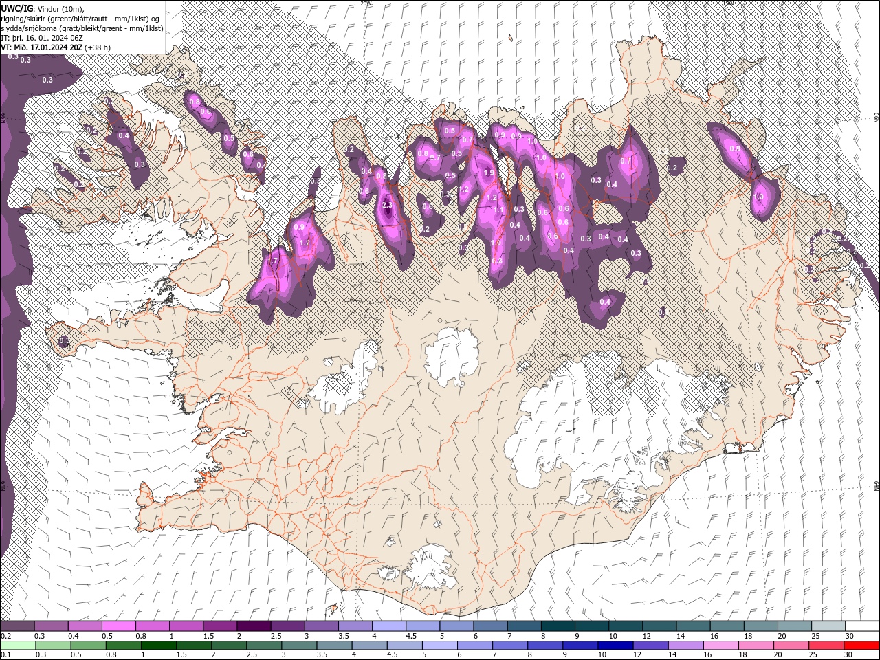Click lower legend swatch between 20 and 25
This screenshot has width=880, height=660.
[792, 646]
